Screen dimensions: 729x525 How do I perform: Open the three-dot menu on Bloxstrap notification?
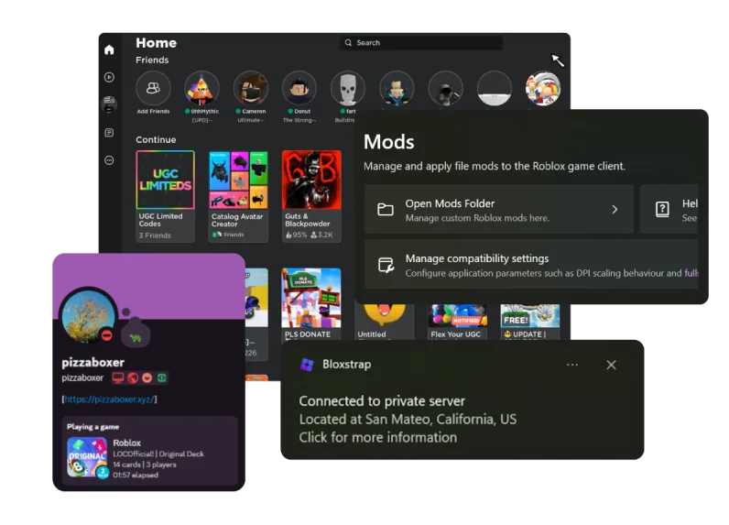[x=572, y=365]
